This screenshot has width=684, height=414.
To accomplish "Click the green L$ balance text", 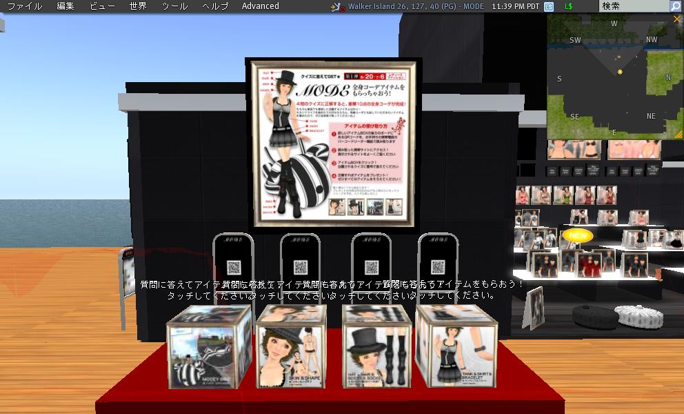I will point(568,6).
